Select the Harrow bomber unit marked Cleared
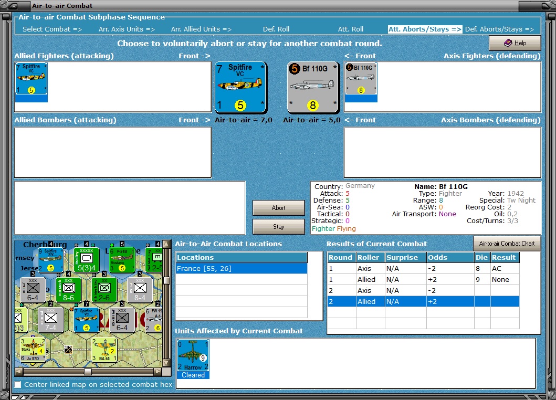 [x=193, y=359]
